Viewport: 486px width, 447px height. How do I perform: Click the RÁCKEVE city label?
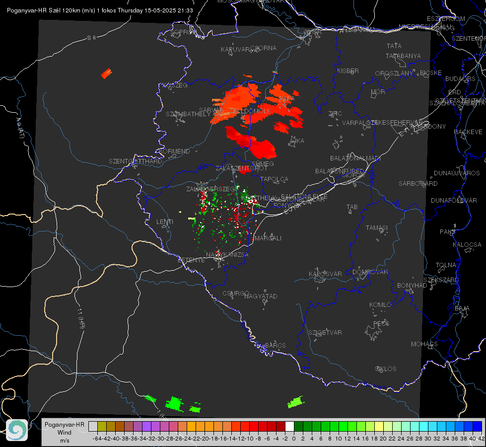468,132
